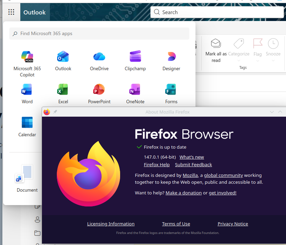The width and height of the screenshot is (286, 245).
Task: Open OneNote app
Action: 135,94
